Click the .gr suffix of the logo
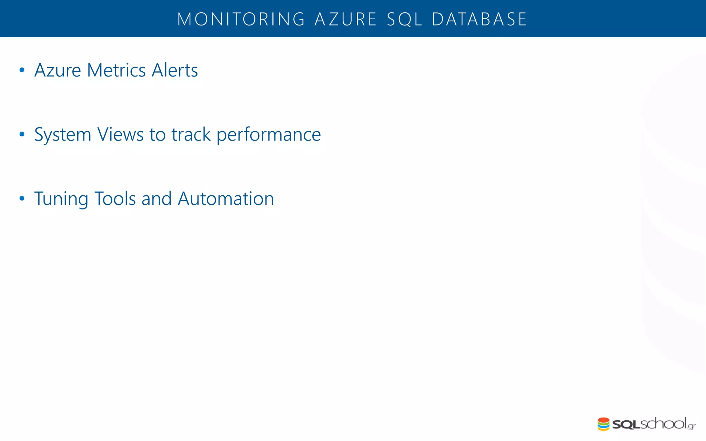Viewport: 706px width, 441px height. coord(692,427)
